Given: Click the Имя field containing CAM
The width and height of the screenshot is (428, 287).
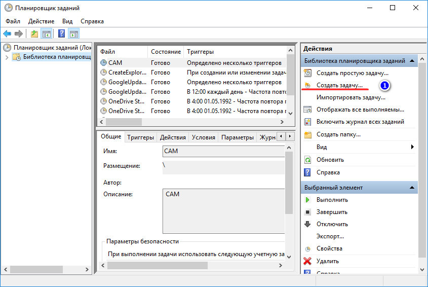Looking at the screenshot, I should [x=223, y=151].
